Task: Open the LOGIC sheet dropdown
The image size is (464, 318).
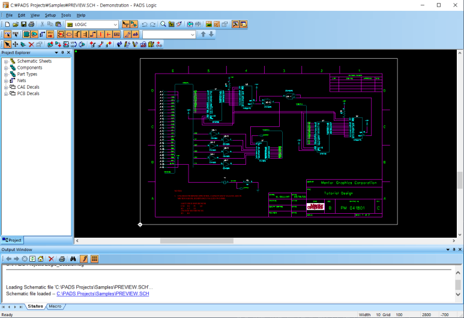Action: (115, 24)
